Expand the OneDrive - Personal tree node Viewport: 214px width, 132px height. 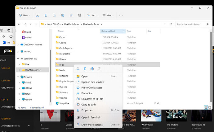tap(18, 45)
